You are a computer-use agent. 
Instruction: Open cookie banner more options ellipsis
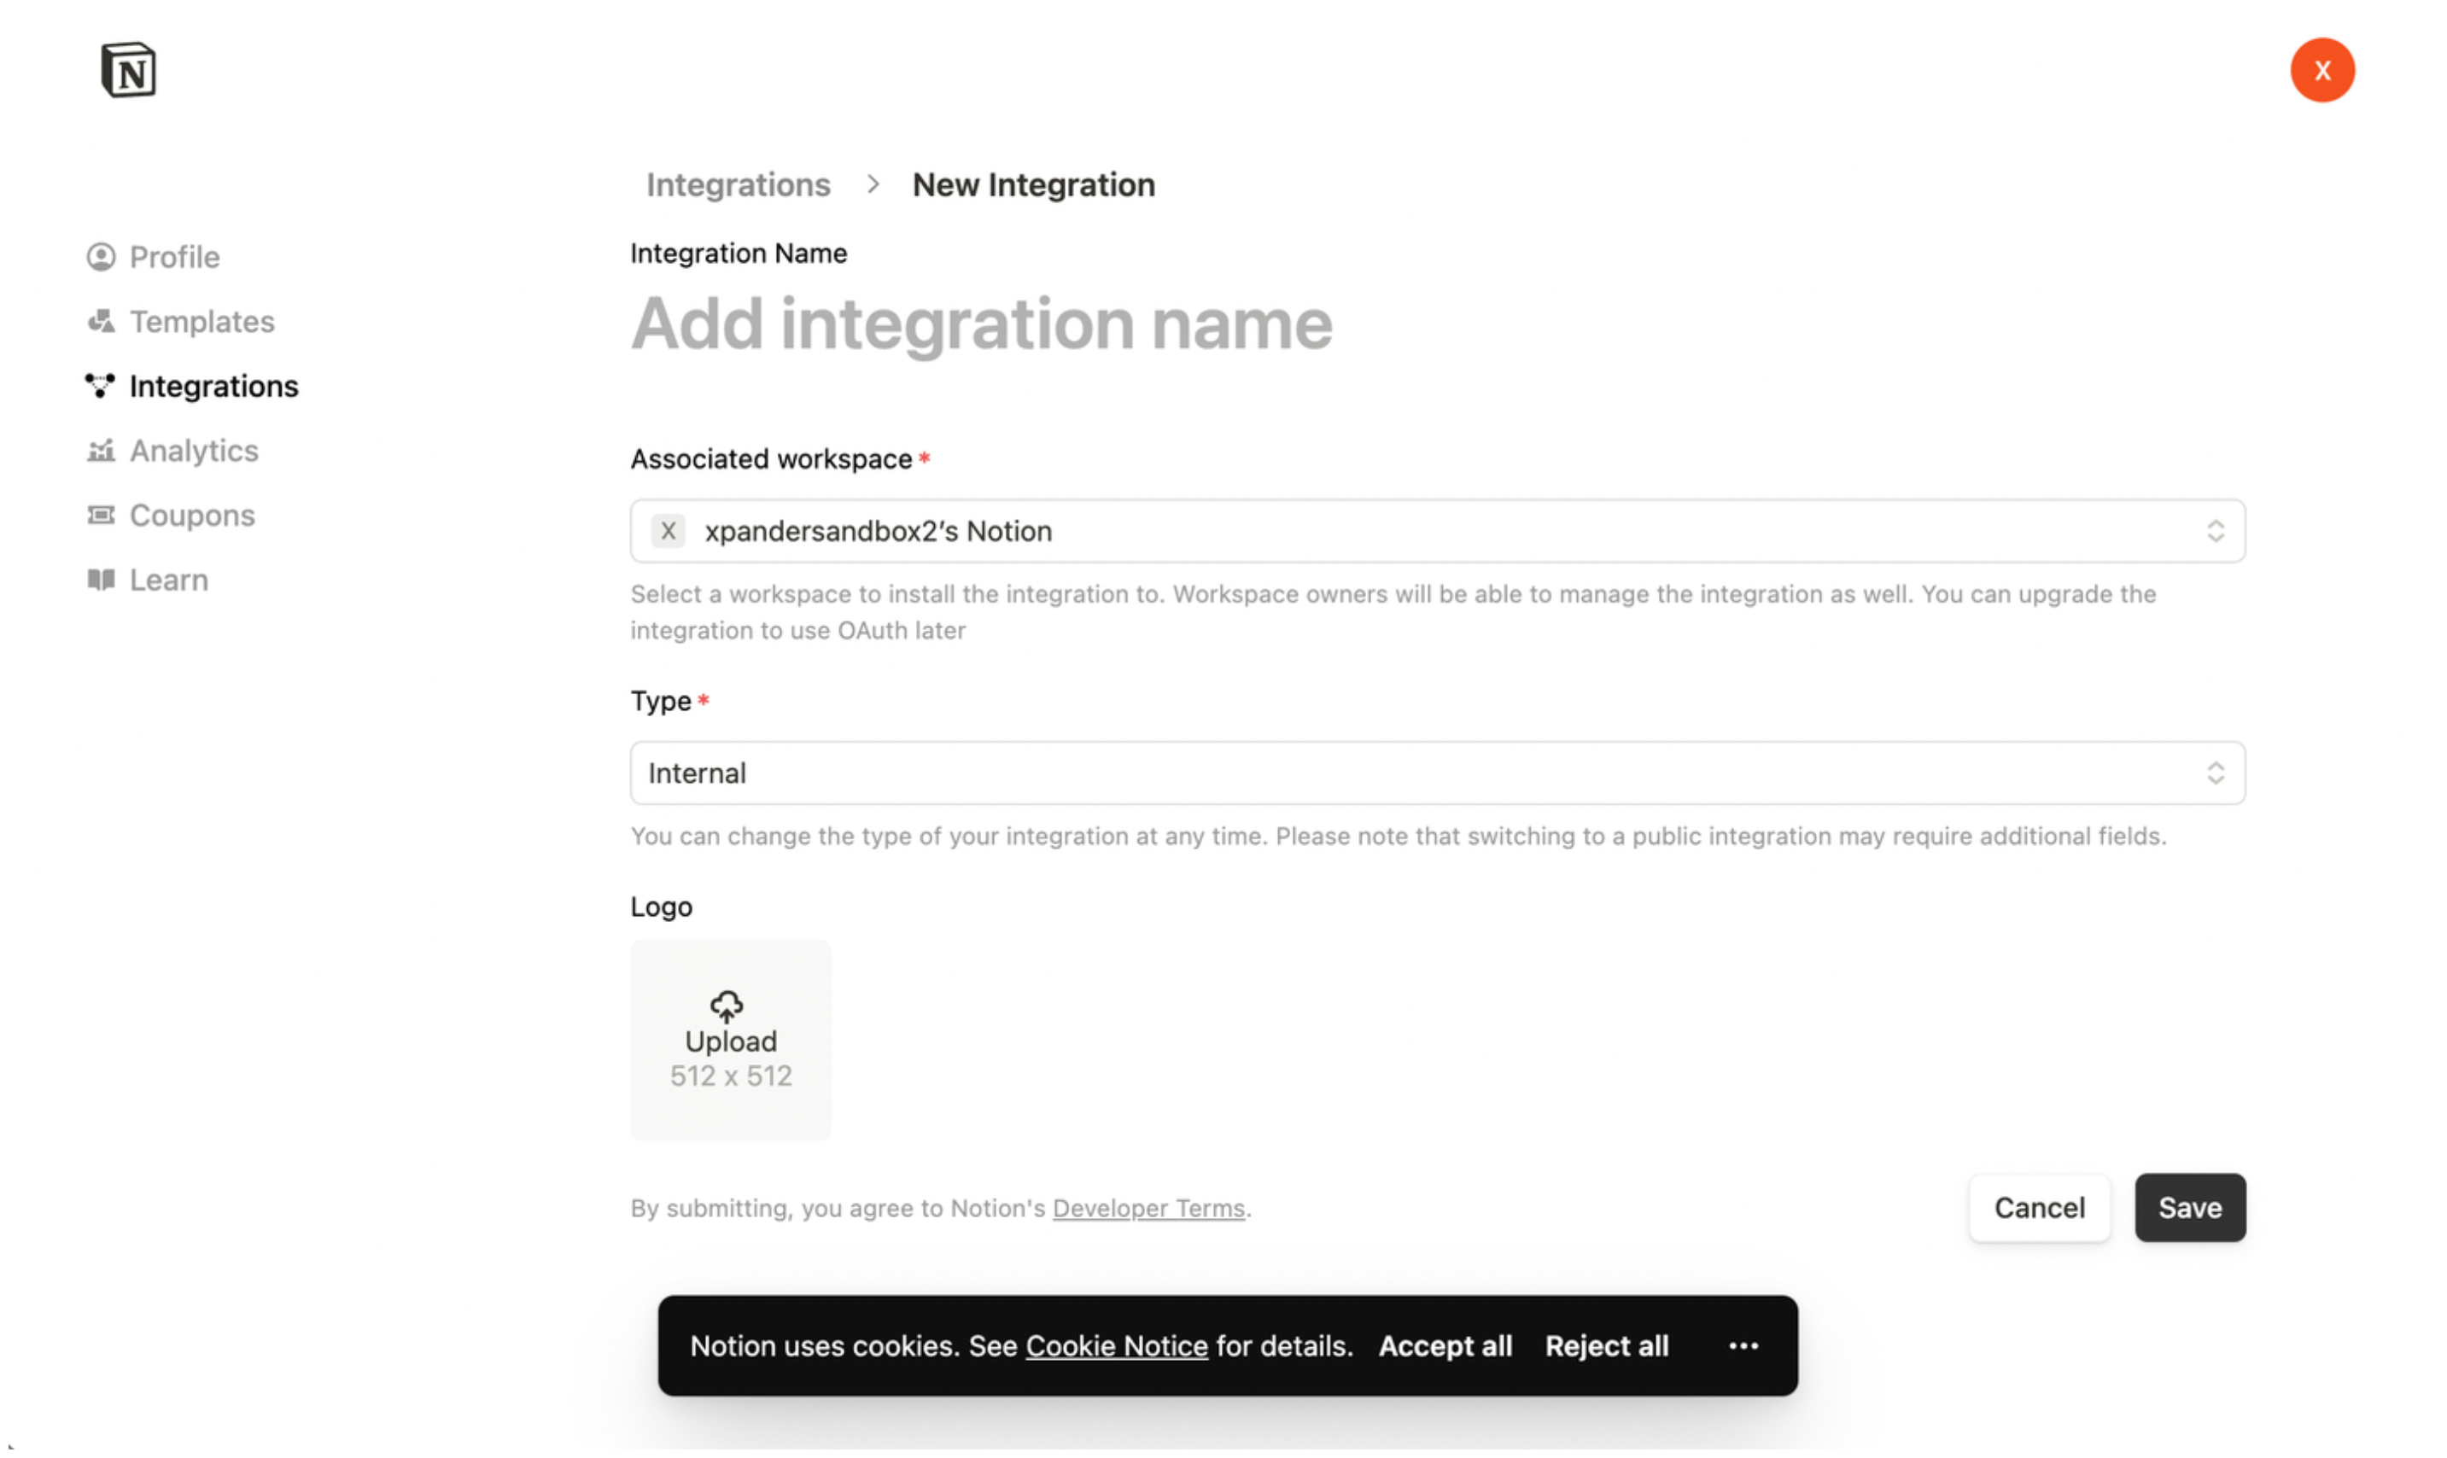[x=1743, y=1346]
